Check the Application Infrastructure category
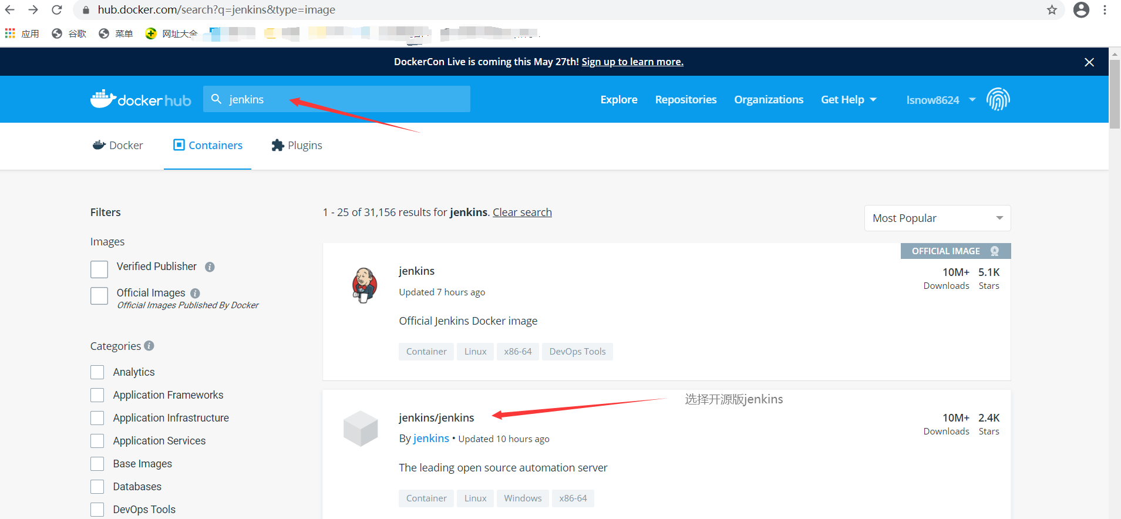The height and width of the screenshot is (519, 1121). tap(97, 418)
